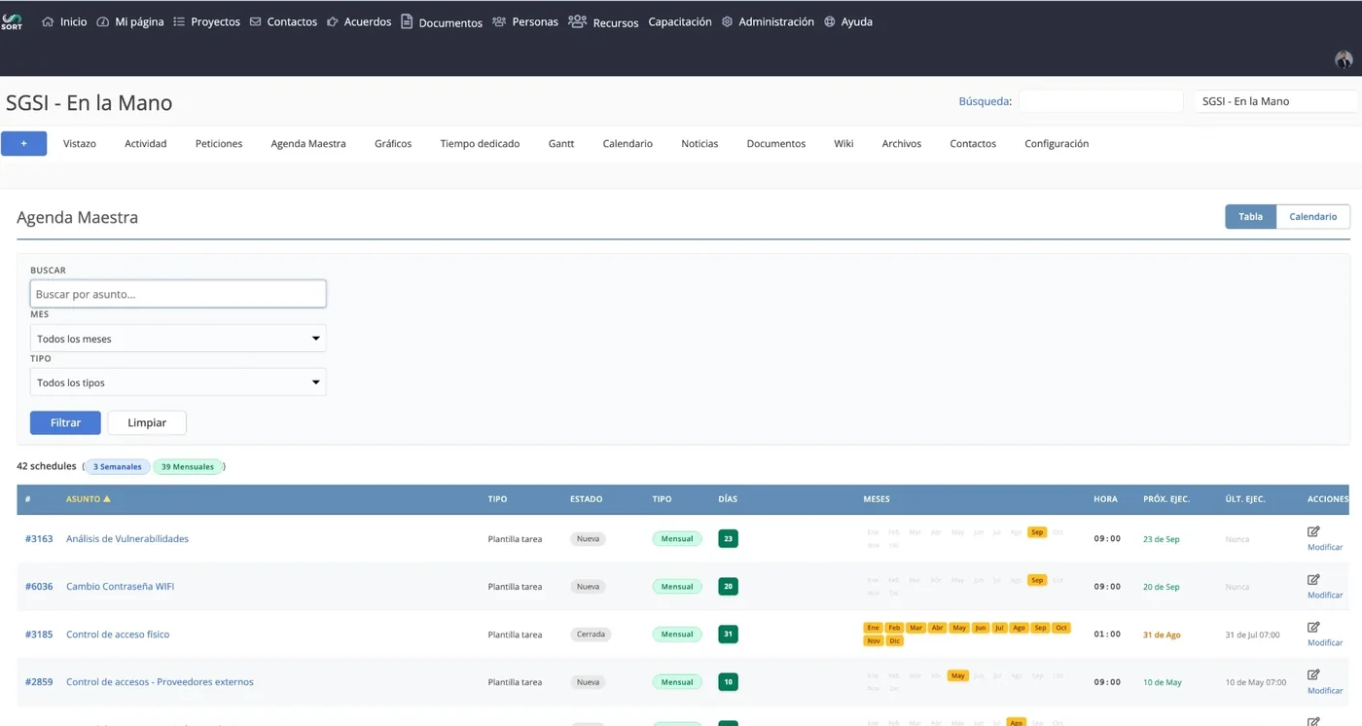The height and width of the screenshot is (726, 1362).
Task: Click the ascending sort arrow beside ASUNTO
Action: [107, 499]
